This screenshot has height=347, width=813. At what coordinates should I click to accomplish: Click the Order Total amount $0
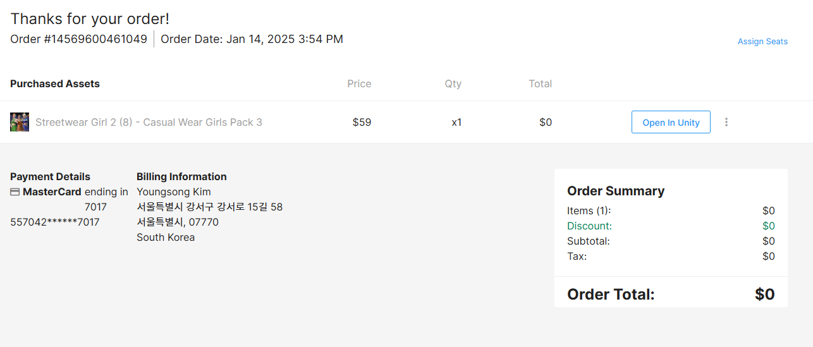click(764, 294)
